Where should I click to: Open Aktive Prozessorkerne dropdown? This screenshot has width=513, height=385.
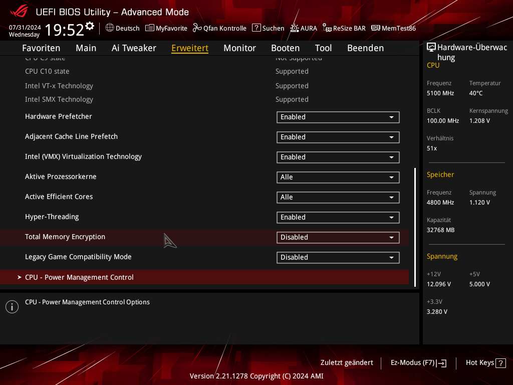[x=338, y=177]
